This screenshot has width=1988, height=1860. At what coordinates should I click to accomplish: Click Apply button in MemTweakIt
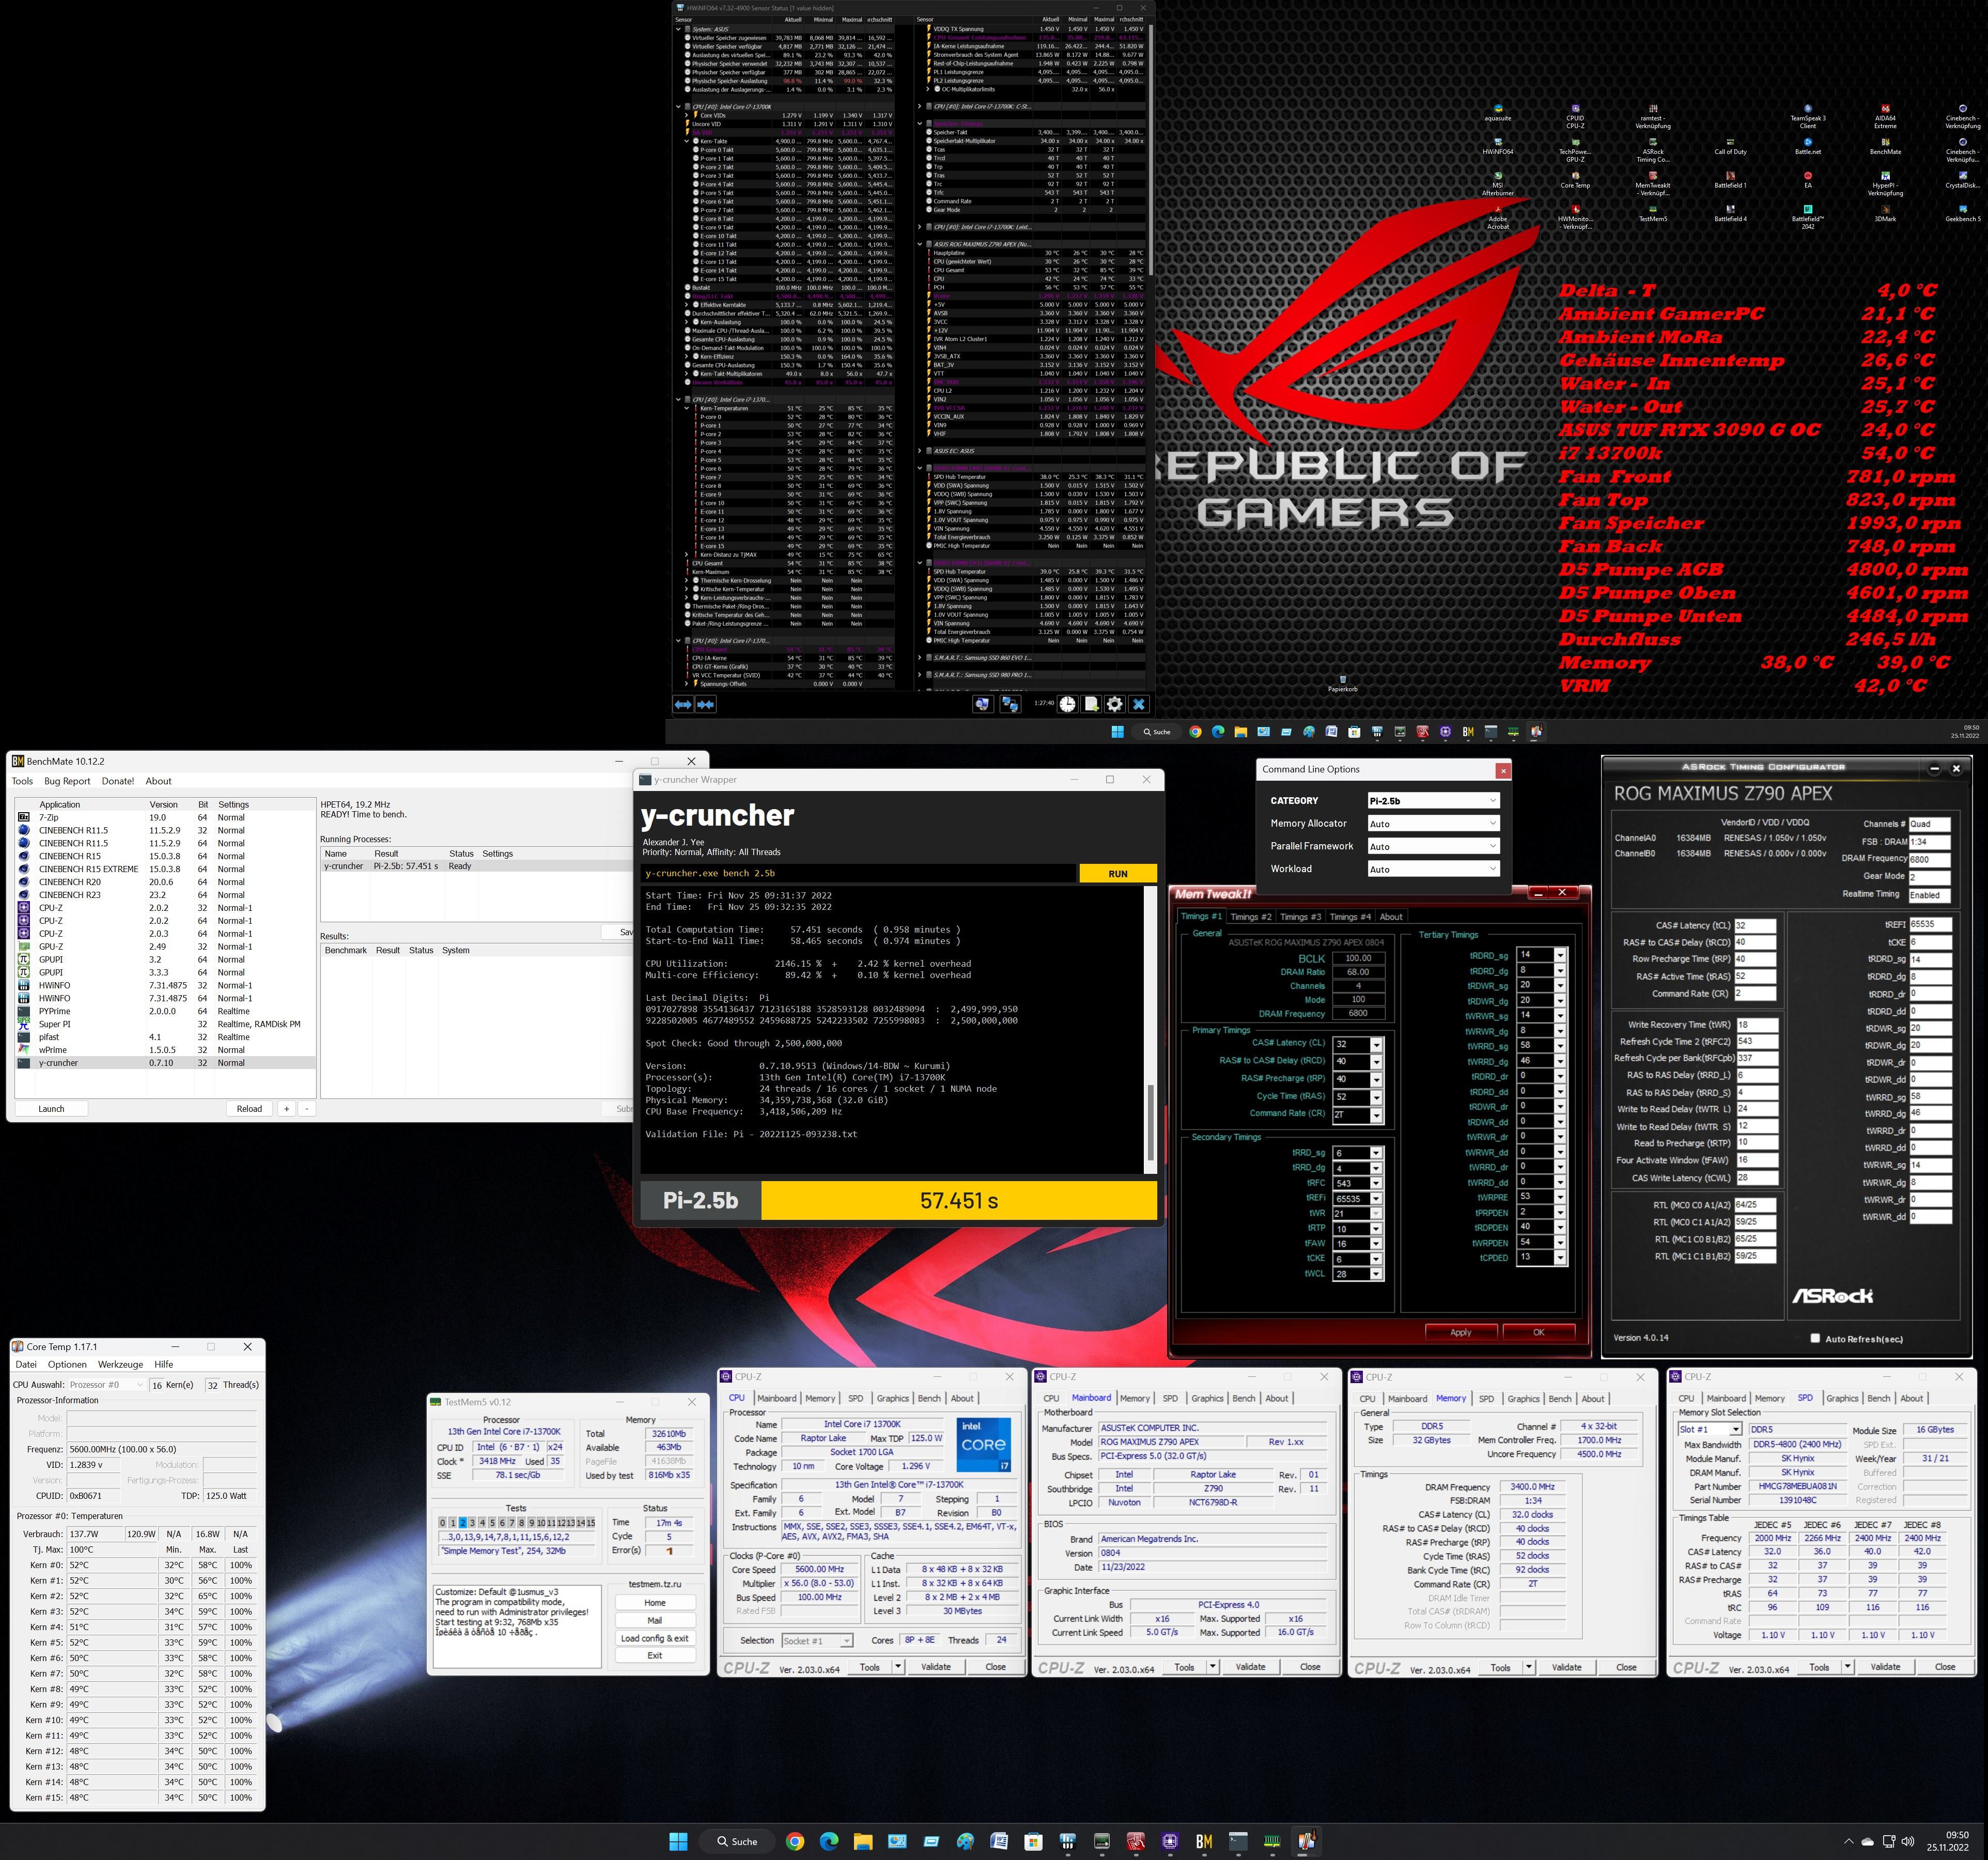coord(1460,1332)
